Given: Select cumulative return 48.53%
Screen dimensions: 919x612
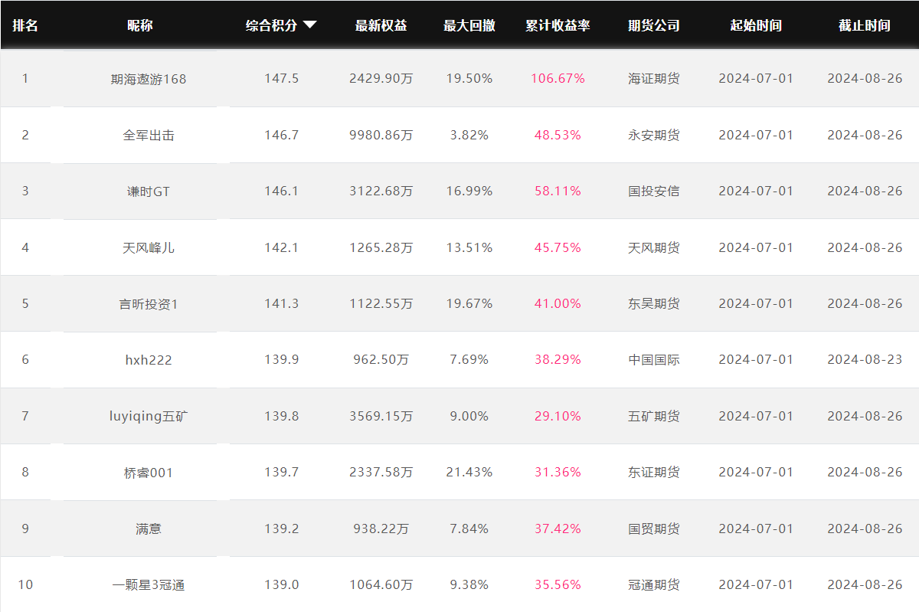Looking at the screenshot, I should coord(558,135).
